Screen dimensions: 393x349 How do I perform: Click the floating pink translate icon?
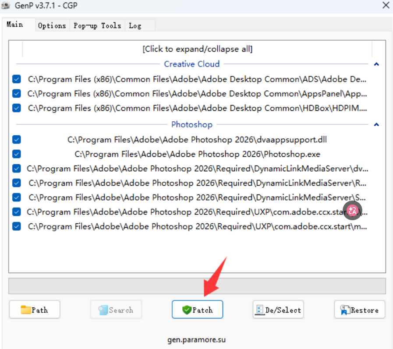[x=352, y=211]
